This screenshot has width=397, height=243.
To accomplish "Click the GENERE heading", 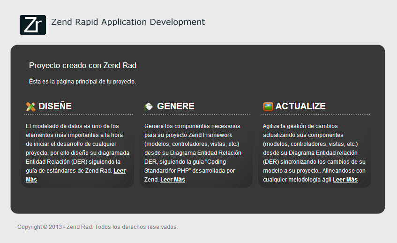I will point(176,106).
